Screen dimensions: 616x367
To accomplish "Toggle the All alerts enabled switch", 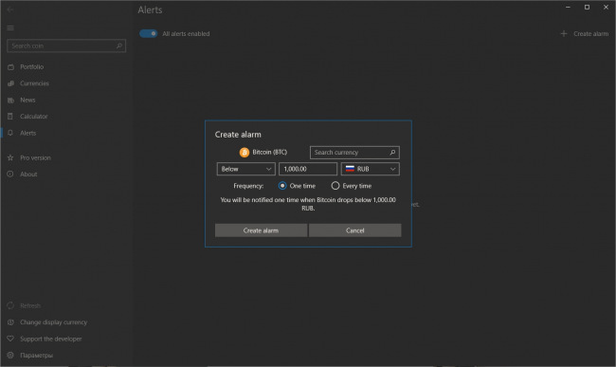I will [x=149, y=34].
